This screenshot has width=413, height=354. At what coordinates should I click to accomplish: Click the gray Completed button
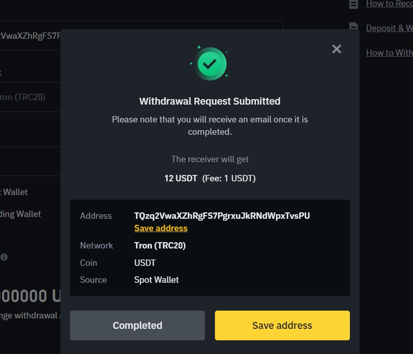137,325
